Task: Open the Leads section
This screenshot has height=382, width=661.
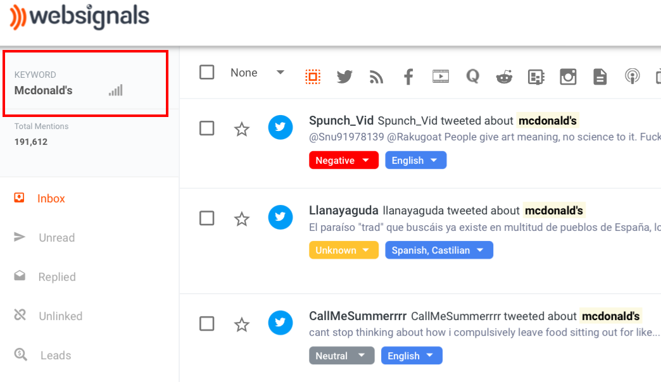Action: tap(56, 355)
